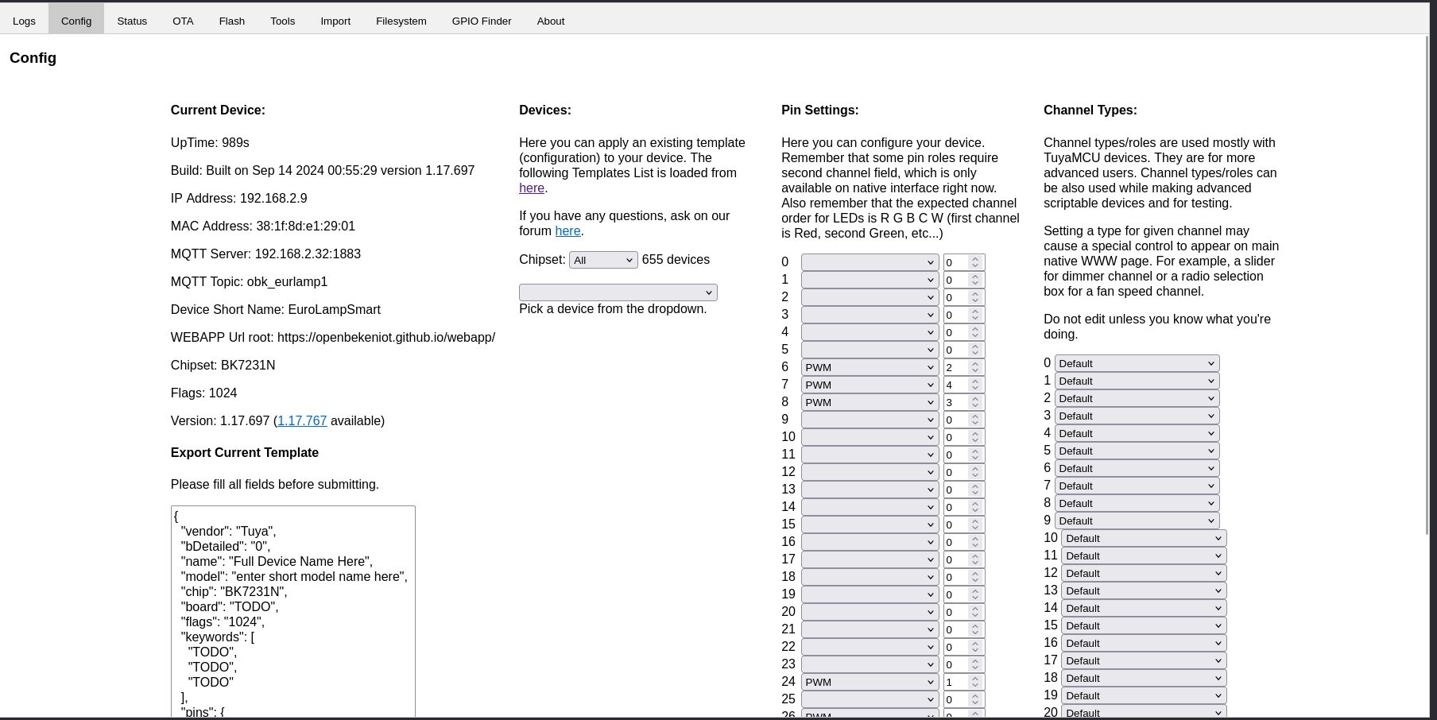The height and width of the screenshot is (720, 1437).
Task: Open the Status tab
Action: click(132, 21)
